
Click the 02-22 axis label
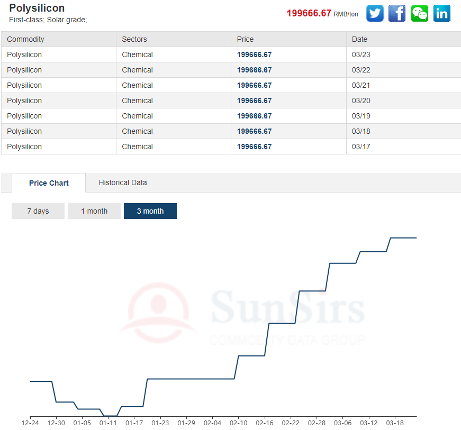click(291, 423)
